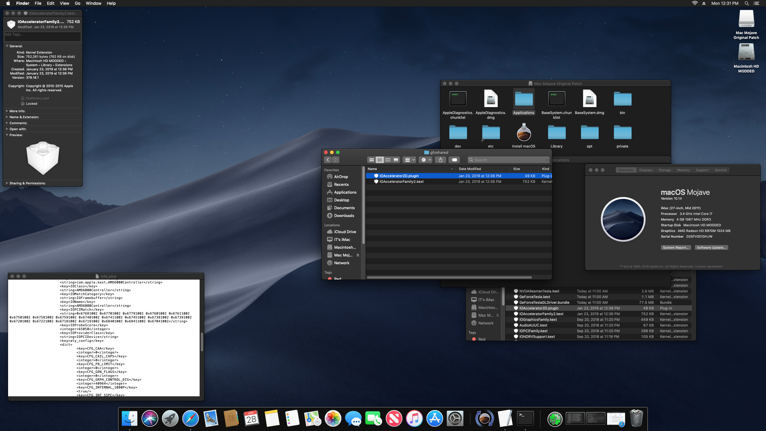766x431 pixels.
Task: Switch to the Storage tab
Action: [665, 170]
